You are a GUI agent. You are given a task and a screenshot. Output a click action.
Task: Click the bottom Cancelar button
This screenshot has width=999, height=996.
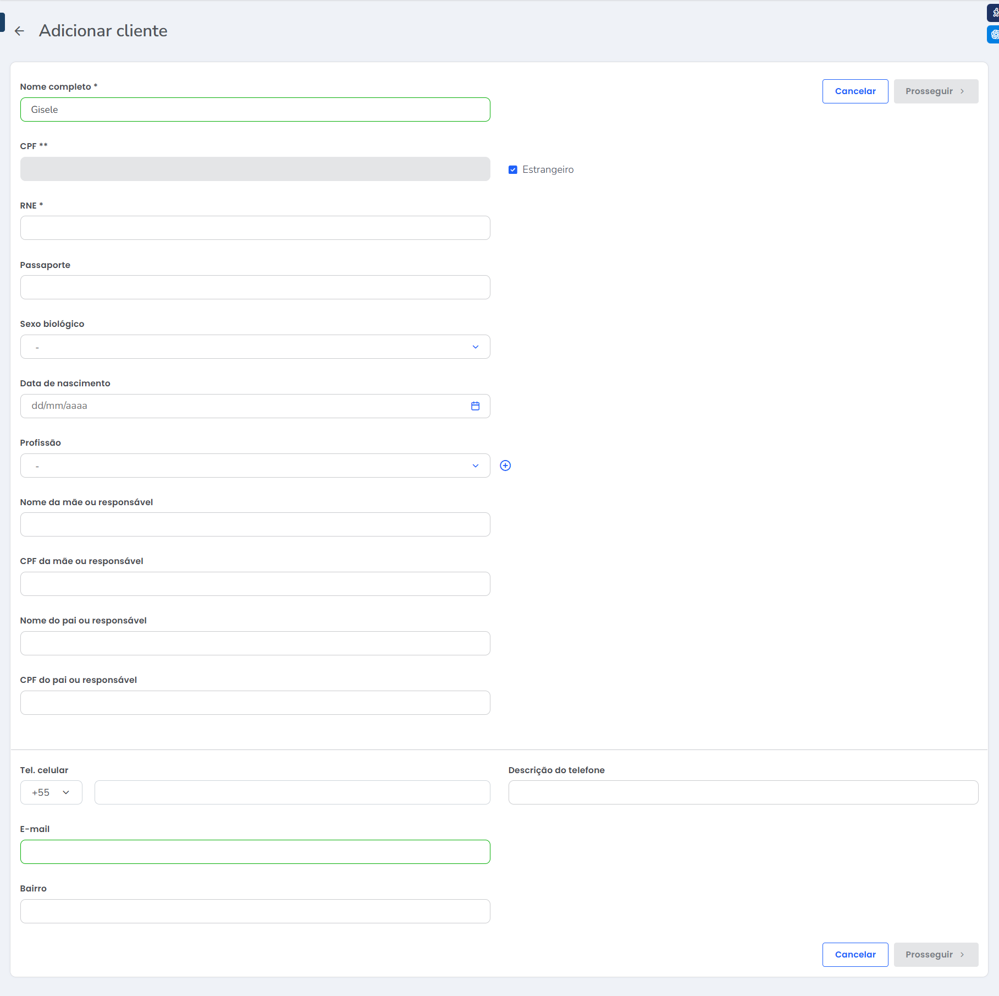tap(855, 955)
